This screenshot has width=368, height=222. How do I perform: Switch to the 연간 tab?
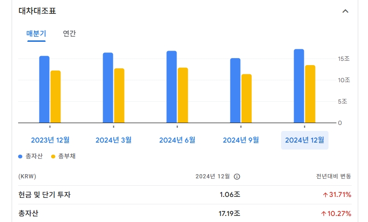pyautogui.click(x=70, y=33)
